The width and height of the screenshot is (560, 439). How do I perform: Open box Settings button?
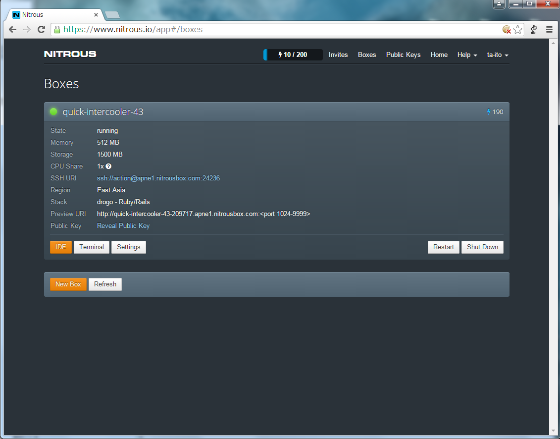pos(129,247)
